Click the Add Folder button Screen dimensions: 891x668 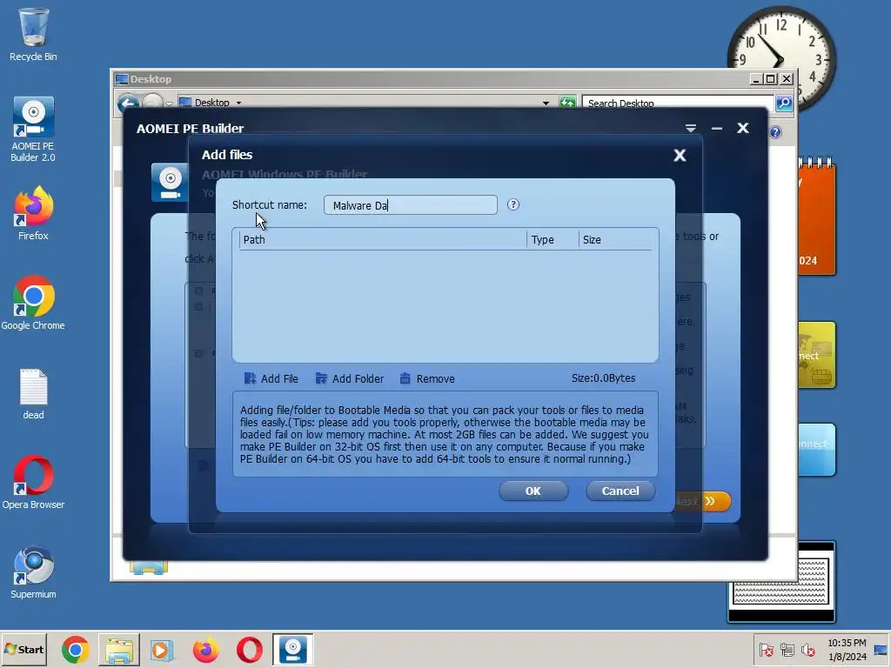pos(350,378)
